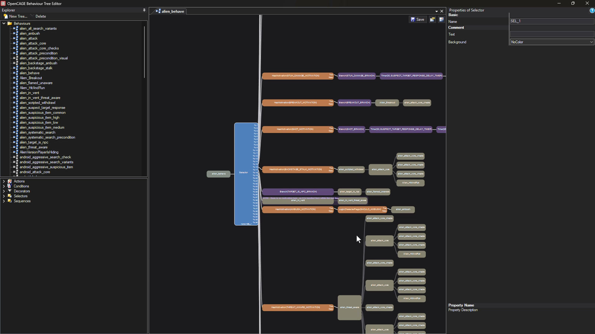
Task: Select alien_ambush in Behaviours tree
Action: coord(29,33)
